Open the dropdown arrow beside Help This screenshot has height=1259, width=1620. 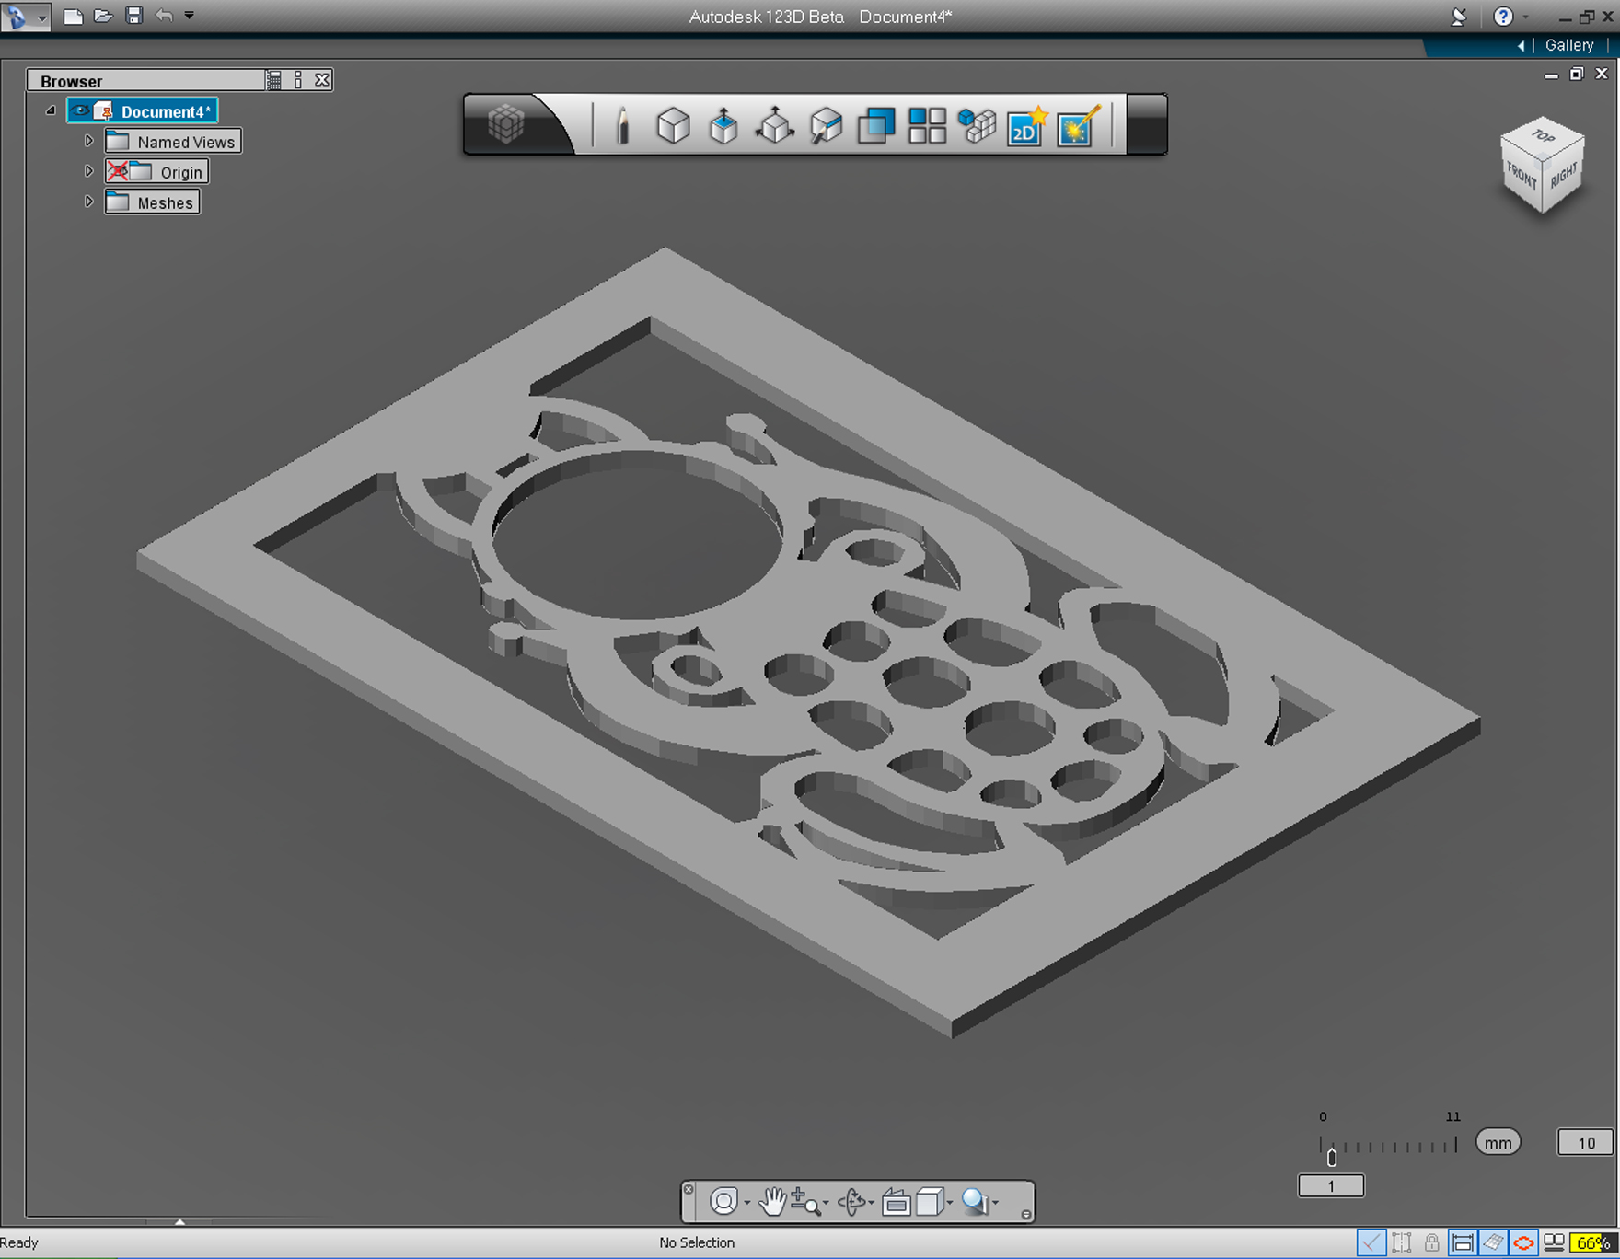click(1525, 17)
